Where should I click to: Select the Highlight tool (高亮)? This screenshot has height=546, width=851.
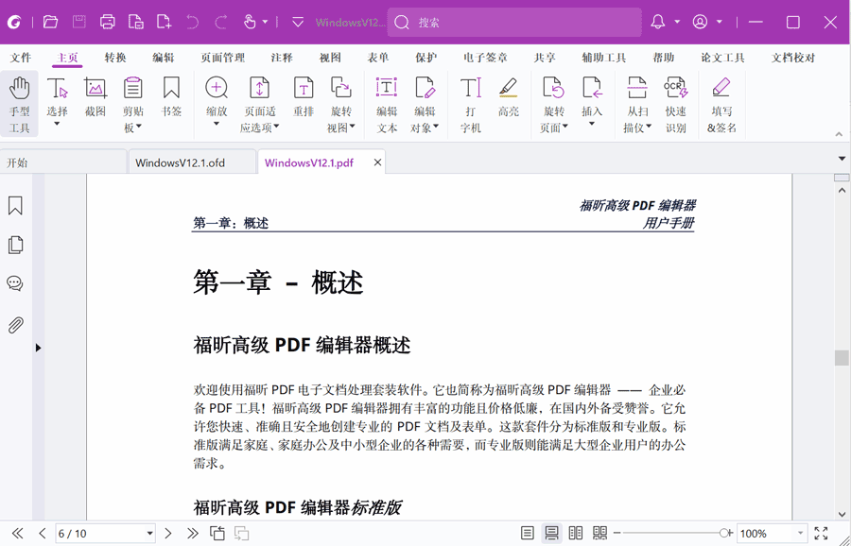(508, 97)
